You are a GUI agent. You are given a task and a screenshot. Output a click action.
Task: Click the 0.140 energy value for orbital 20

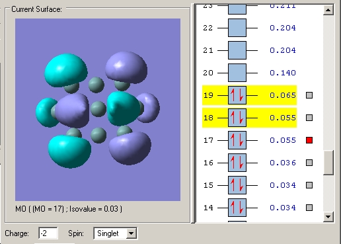pos(283,73)
